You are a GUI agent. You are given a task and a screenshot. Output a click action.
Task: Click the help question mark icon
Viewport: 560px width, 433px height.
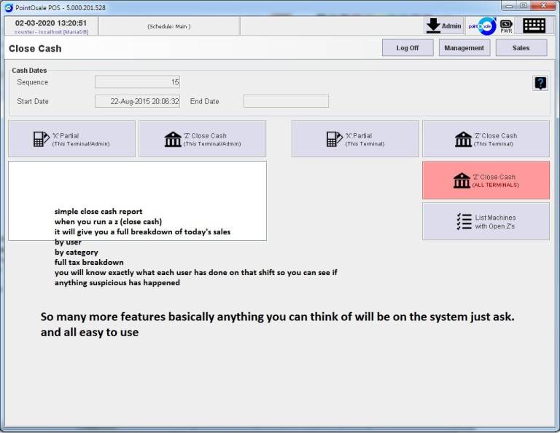540,83
